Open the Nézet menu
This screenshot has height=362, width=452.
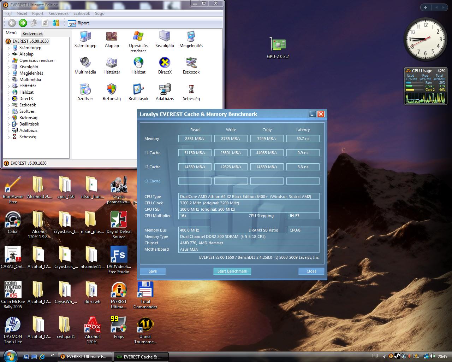(x=22, y=13)
